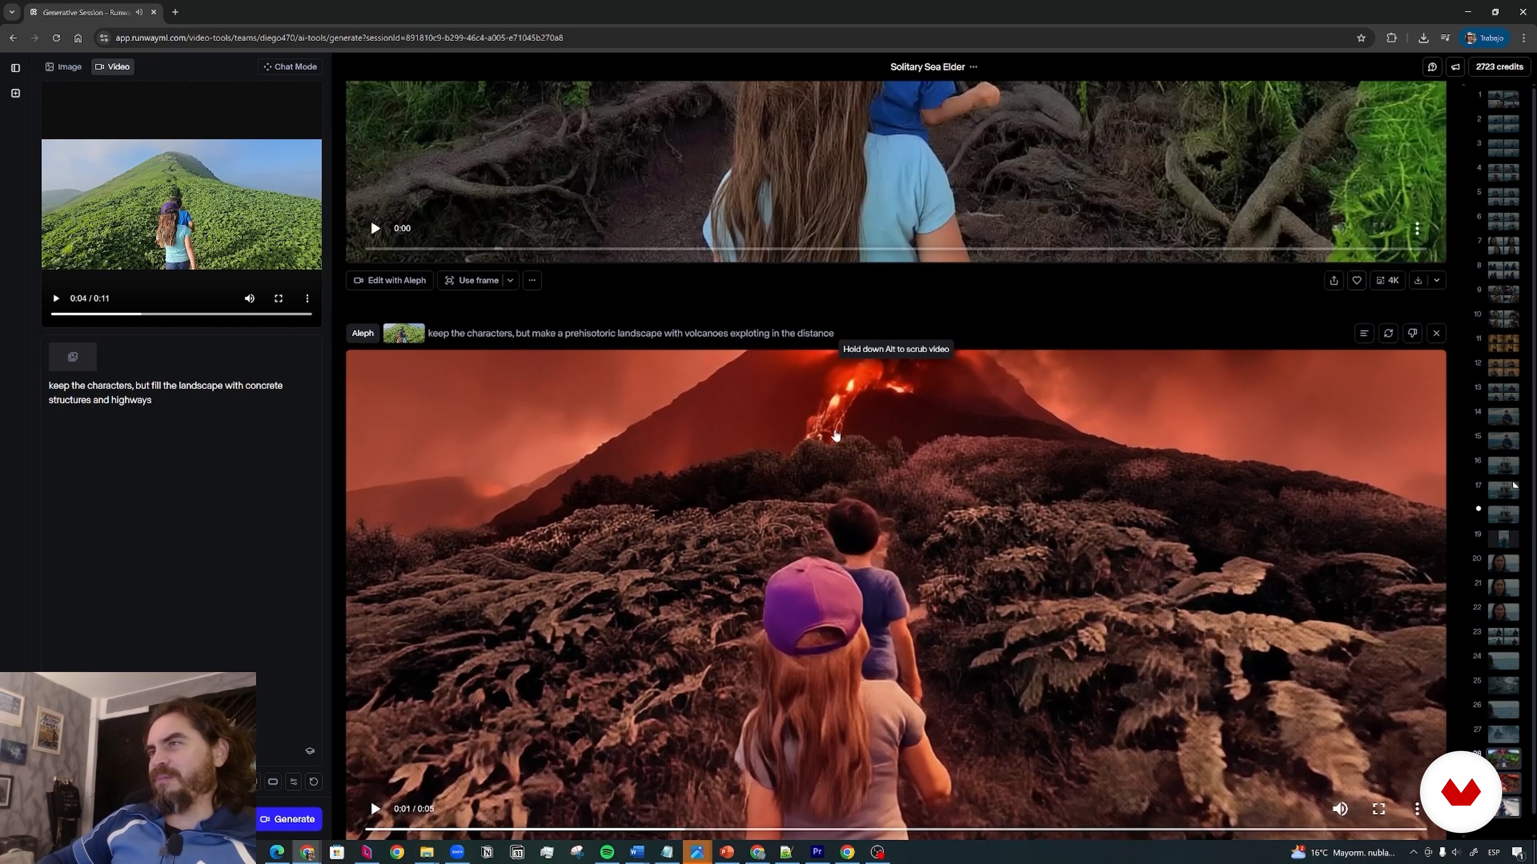This screenshot has width=1537, height=864.
Task: Click the Edit with Aleph button
Action: point(389,280)
